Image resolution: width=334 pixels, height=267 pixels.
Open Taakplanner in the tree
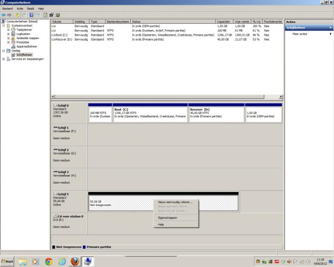click(24, 30)
